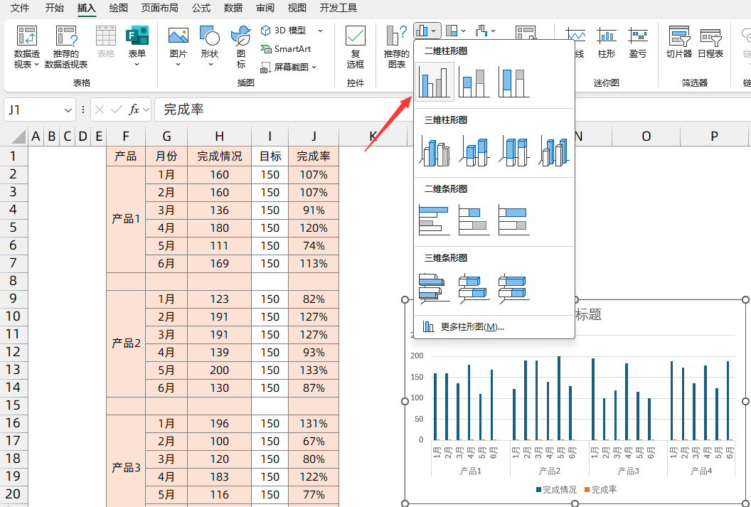The height and width of the screenshot is (507, 751).
Task: Choose the 3-D stacked column chart
Action: 474,151
